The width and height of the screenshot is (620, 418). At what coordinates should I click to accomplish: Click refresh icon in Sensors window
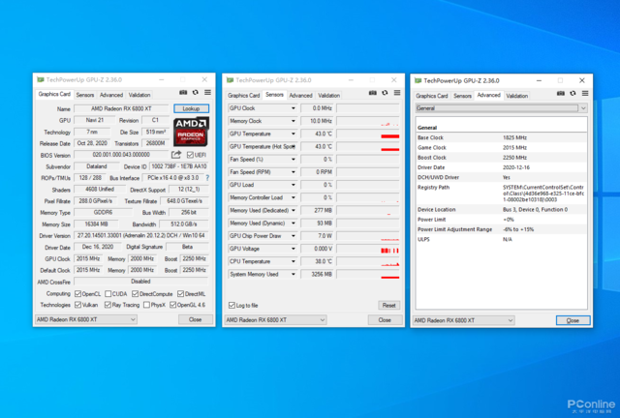(385, 93)
